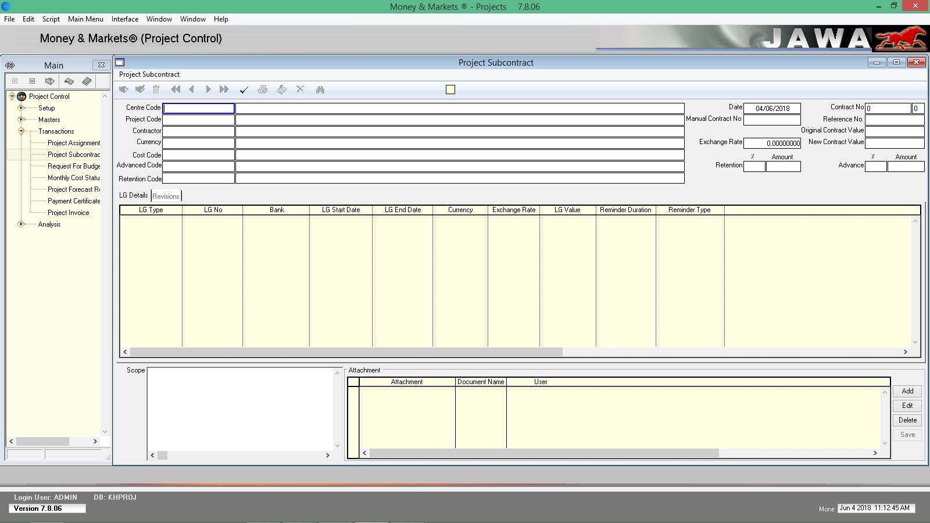The height and width of the screenshot is (523, 930).
Task: Click the Date field showing 04/06/2018
Action: pos(772,108)
